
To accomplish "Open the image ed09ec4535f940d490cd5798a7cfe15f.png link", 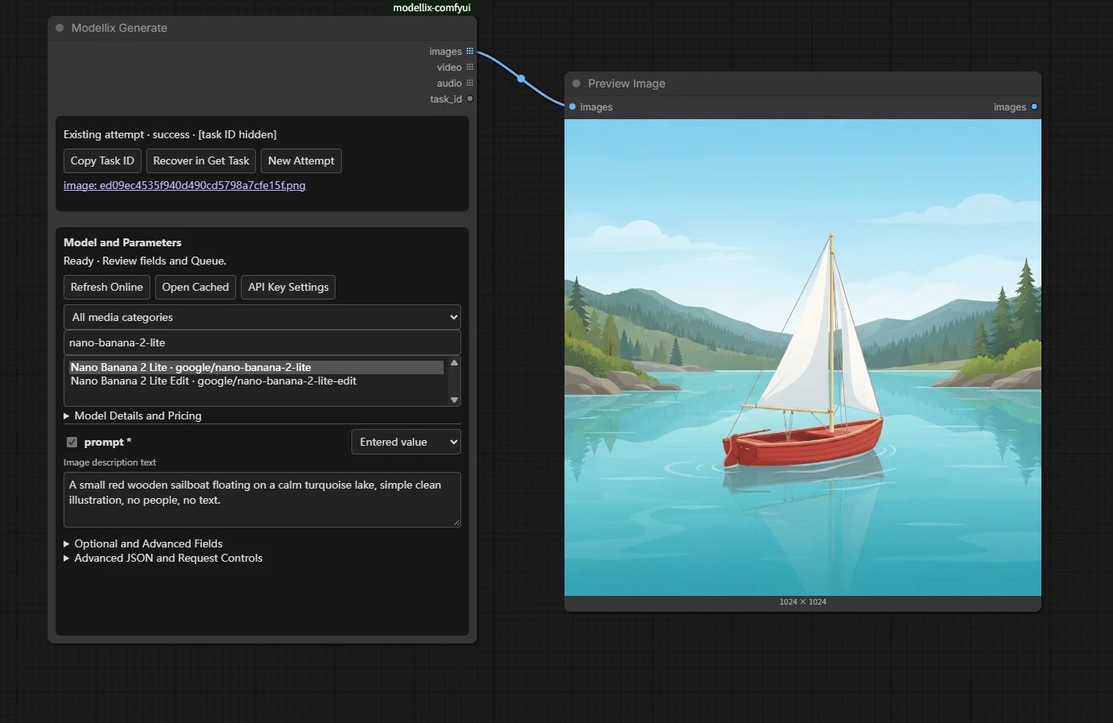I will (184, 185).
